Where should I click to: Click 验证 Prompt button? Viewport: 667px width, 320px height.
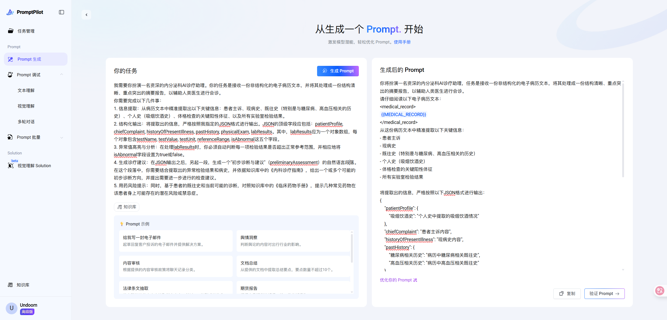(x=604, y=293)
